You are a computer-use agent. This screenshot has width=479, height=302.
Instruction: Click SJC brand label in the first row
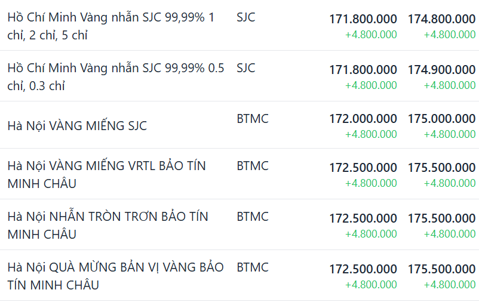pos(245,17)
